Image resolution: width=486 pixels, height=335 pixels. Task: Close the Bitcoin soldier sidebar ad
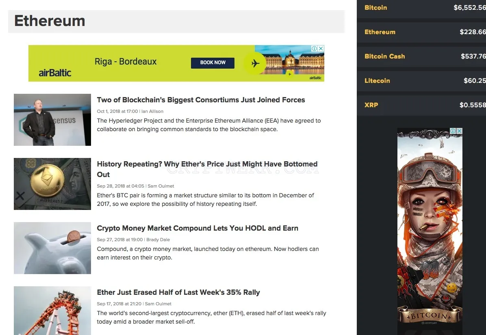(460, 131)
